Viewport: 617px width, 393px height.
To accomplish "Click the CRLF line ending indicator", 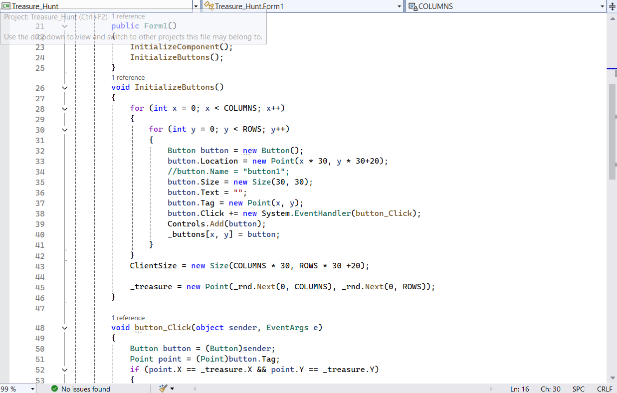I will [x=605, y=389].
